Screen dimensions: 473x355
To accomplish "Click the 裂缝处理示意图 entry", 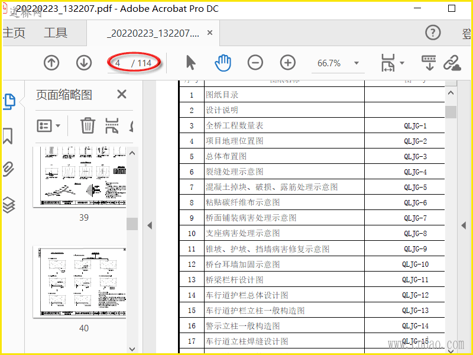I will point(234,172).
